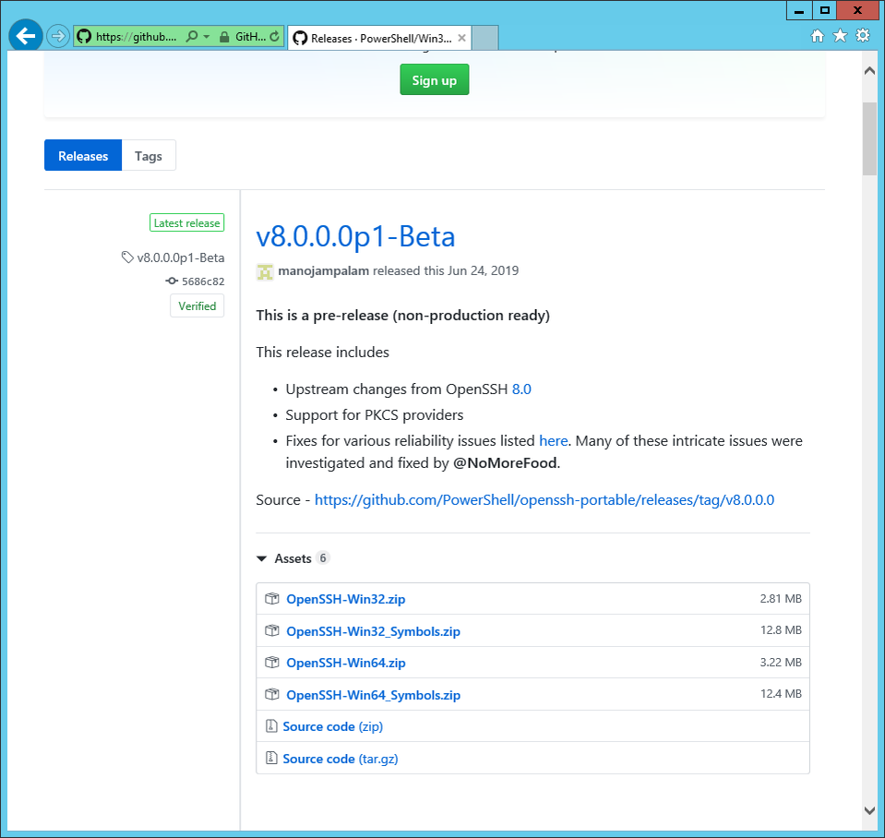Refresh the page with reload icon
The height and width of the screenshot is (838, 885).
[274, 37]
